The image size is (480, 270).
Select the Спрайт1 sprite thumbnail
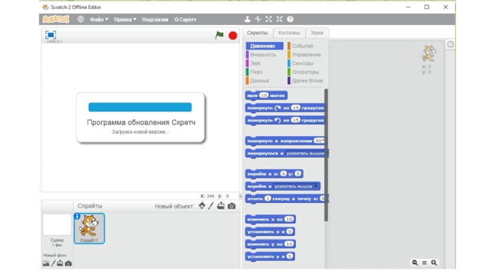(x=89, y=229)
